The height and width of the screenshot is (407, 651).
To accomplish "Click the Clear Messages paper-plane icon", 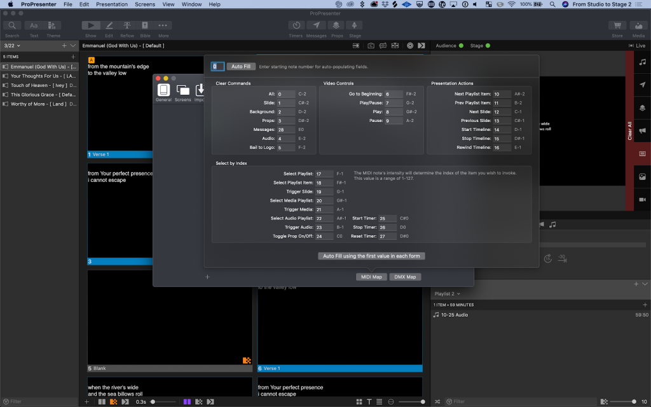I will point(642,85).
